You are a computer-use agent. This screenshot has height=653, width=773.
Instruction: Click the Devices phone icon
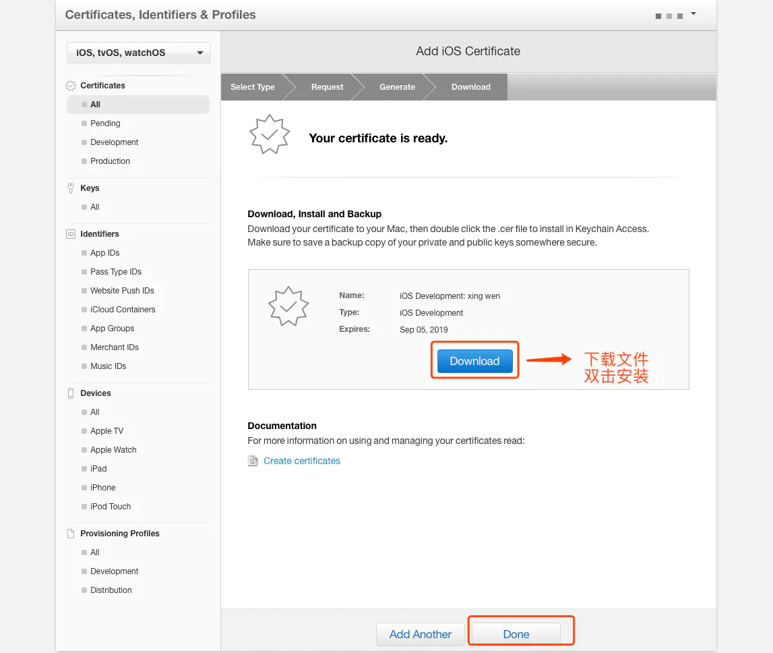coord(71,393)
